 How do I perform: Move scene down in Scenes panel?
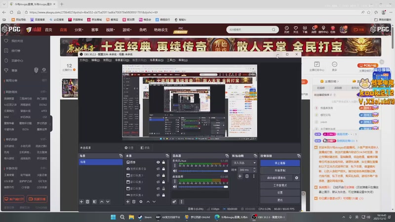[108, 202]
